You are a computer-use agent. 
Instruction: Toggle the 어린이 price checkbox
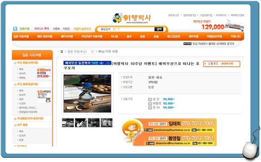(150, 104)
